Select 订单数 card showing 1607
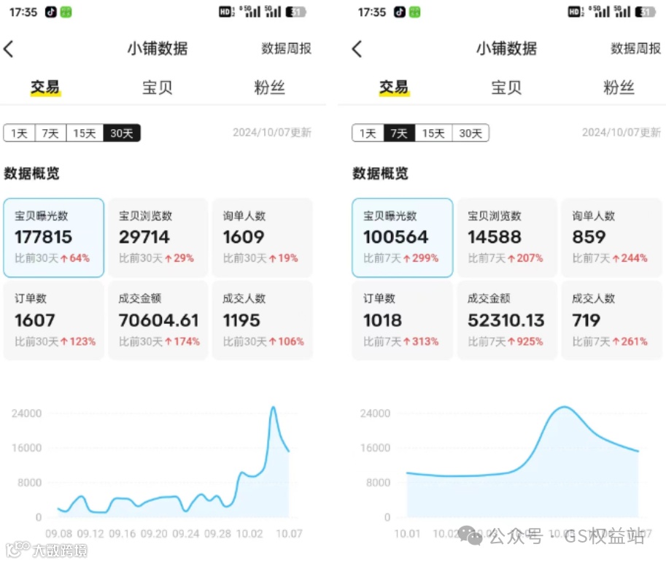 pos(53,321)
